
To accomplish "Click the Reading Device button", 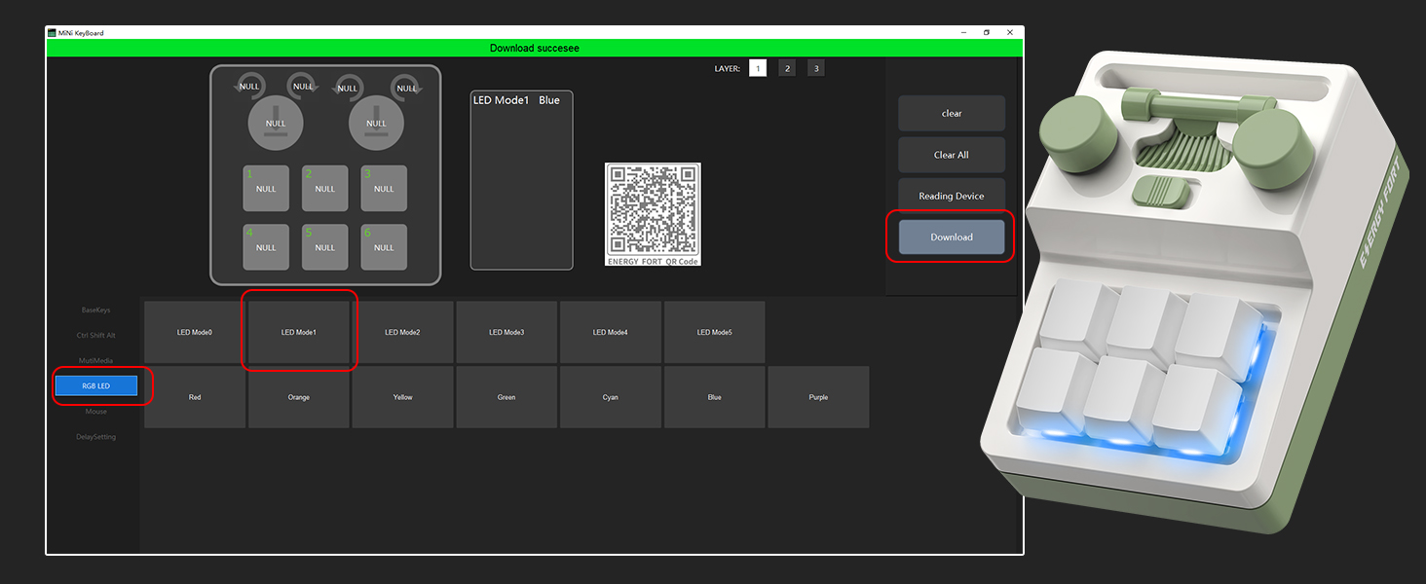I will pos(951,195).
